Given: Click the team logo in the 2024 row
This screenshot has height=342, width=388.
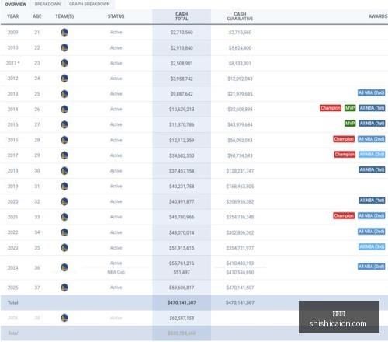Looking at the screenshot, I should point(64,267).
